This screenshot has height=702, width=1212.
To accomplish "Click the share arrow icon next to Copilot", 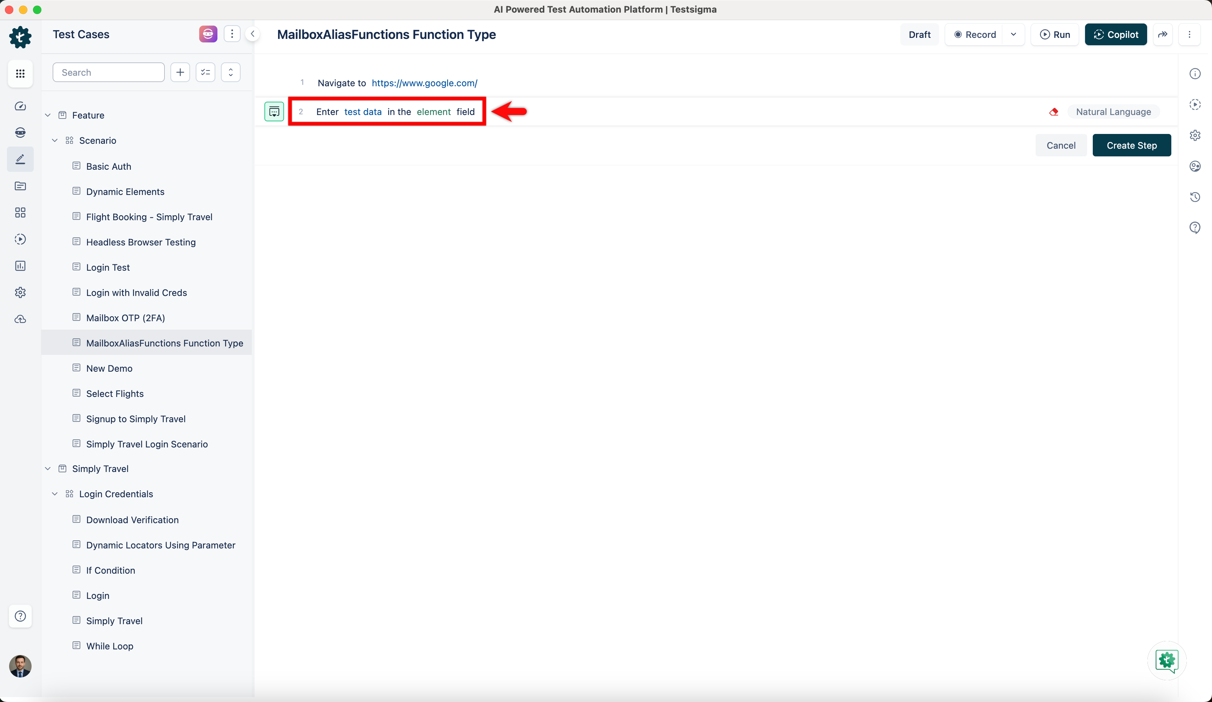I will tap(1163, 35).
